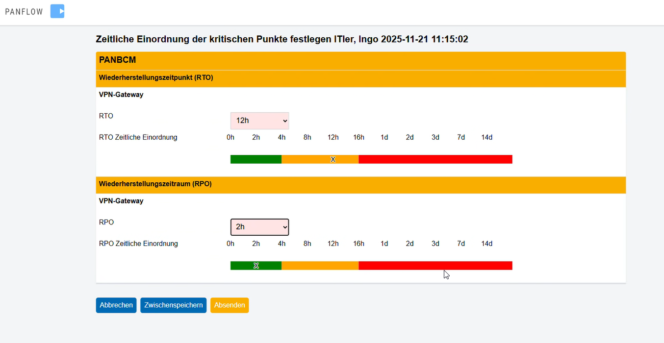Click green segment of RTO timeline bar
664x343 pixels.
pos(255,159)
